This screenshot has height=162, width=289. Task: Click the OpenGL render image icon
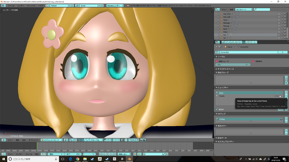click(141, 140)
